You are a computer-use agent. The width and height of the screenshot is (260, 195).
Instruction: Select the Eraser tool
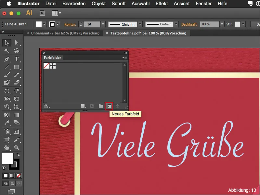click(x=17, y=83)
